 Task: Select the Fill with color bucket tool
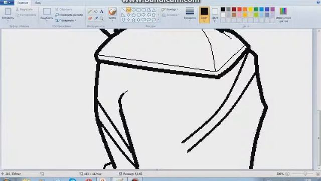(96, 12)
